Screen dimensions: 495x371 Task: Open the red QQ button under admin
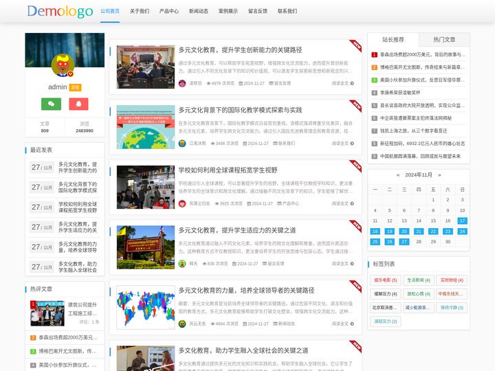78,104
